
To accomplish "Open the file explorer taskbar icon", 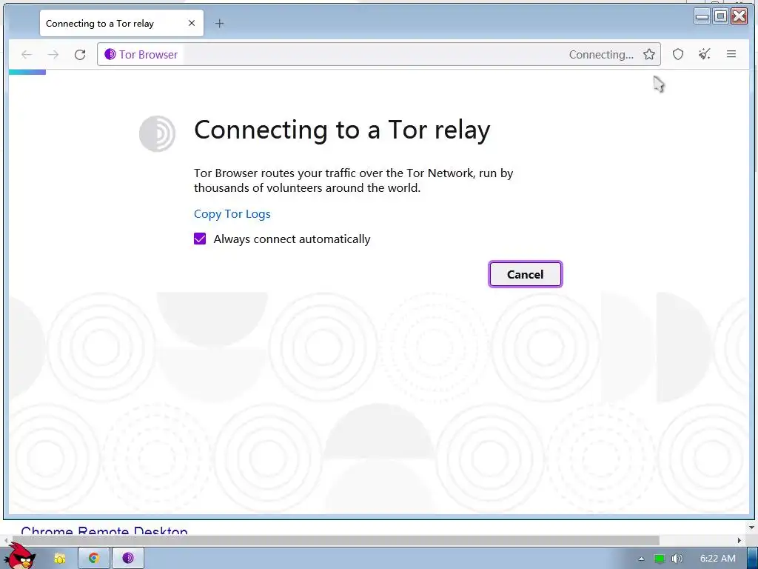I will pyautogui.click(x=59, y=559).
